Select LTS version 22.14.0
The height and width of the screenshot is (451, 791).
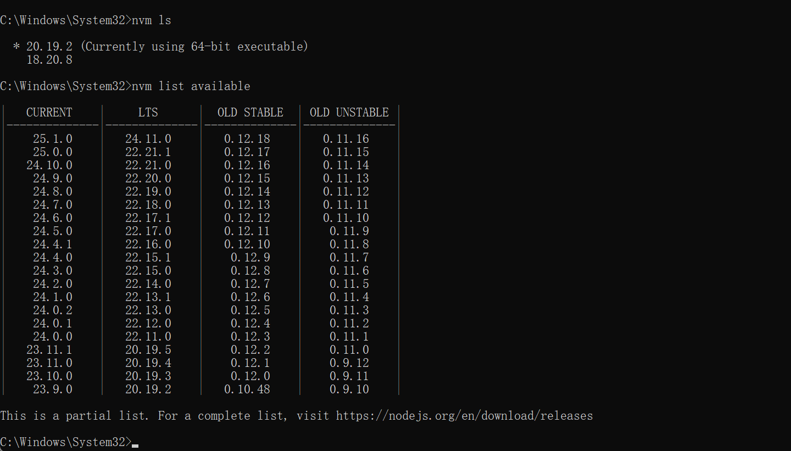tap(148, 284)
